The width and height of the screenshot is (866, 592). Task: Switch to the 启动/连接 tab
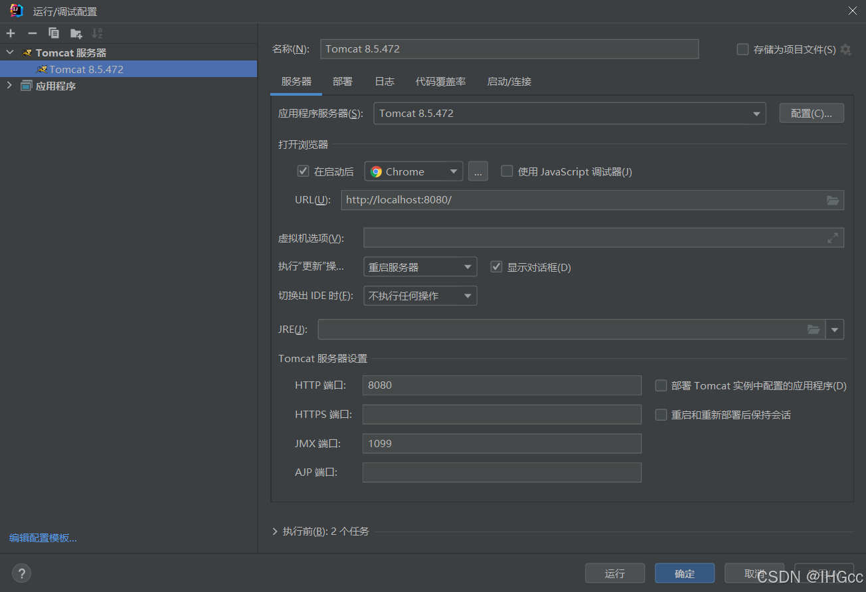[x=509, y=82]
